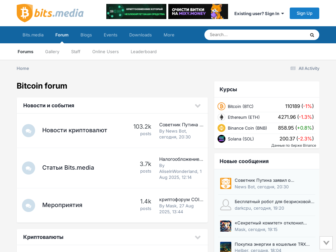This screenshot has width=336, height=252.
Task: Click the search magnifier icon
Action: click(x=312, y=35)
